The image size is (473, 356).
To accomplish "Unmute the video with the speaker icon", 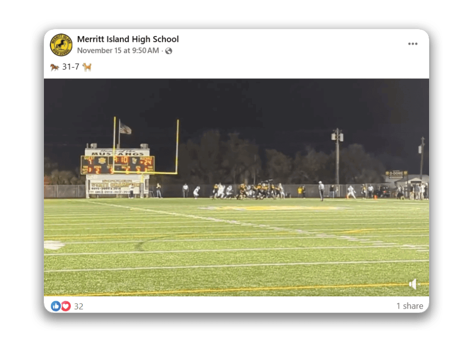I will (x=413, y=284).
